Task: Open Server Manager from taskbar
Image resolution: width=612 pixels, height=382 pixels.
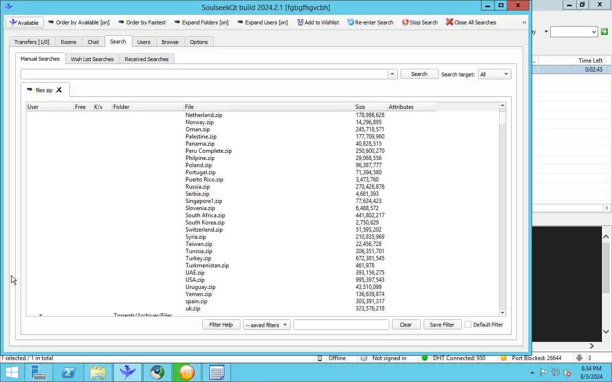Action: [x=38, y=372]
